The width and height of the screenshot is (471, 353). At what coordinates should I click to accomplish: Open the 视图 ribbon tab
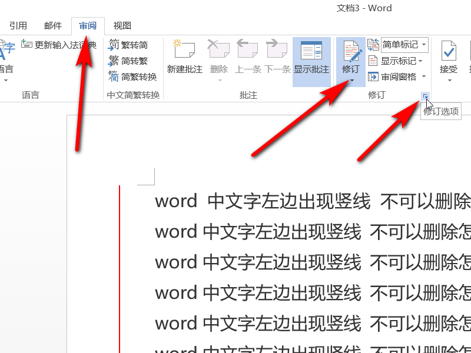click(122, 26)
